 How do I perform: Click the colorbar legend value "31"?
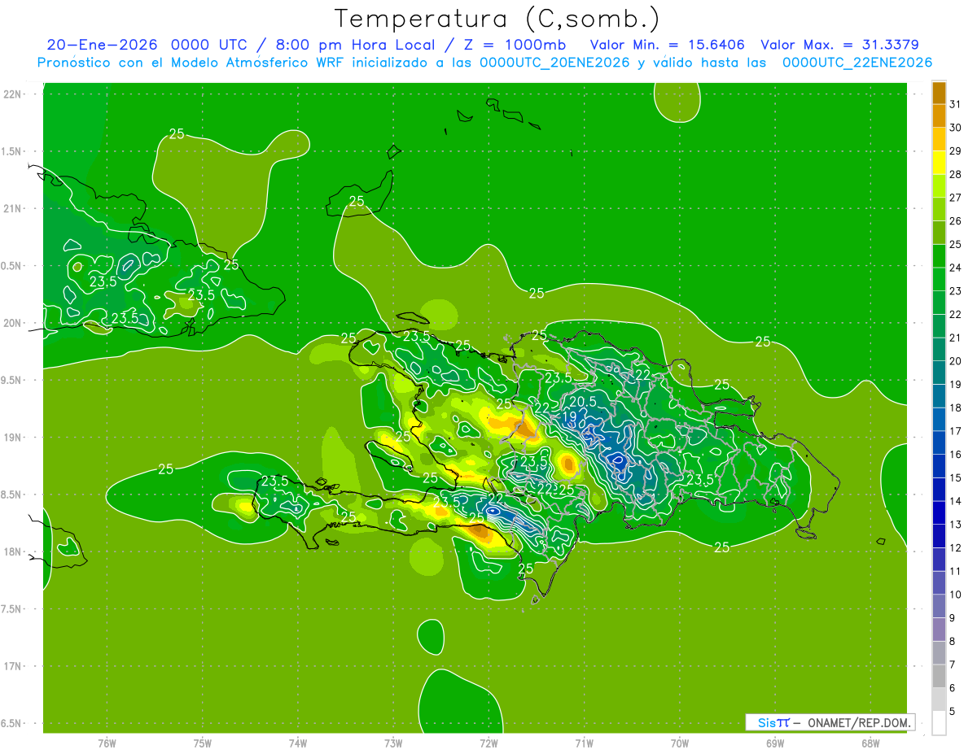pos(956,104)
